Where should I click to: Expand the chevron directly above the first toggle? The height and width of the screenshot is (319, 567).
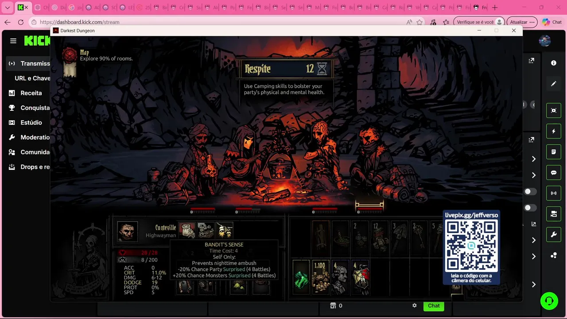click(534, 175)
